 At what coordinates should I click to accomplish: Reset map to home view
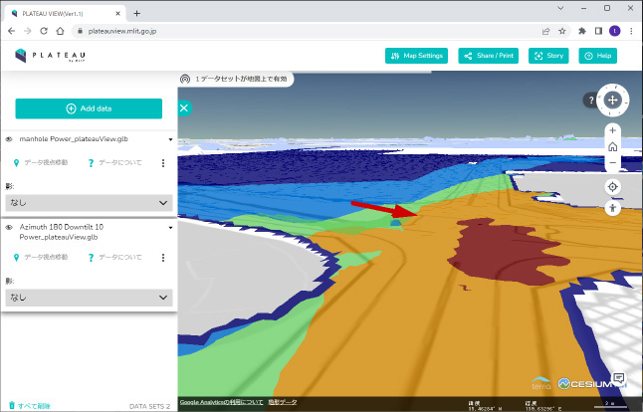(612, 146)
